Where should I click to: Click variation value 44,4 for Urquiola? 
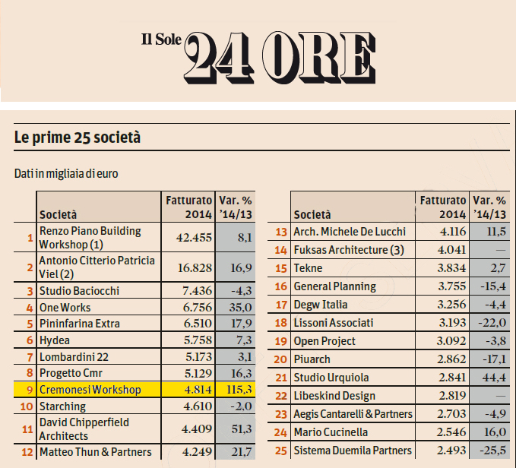point(494,378)
